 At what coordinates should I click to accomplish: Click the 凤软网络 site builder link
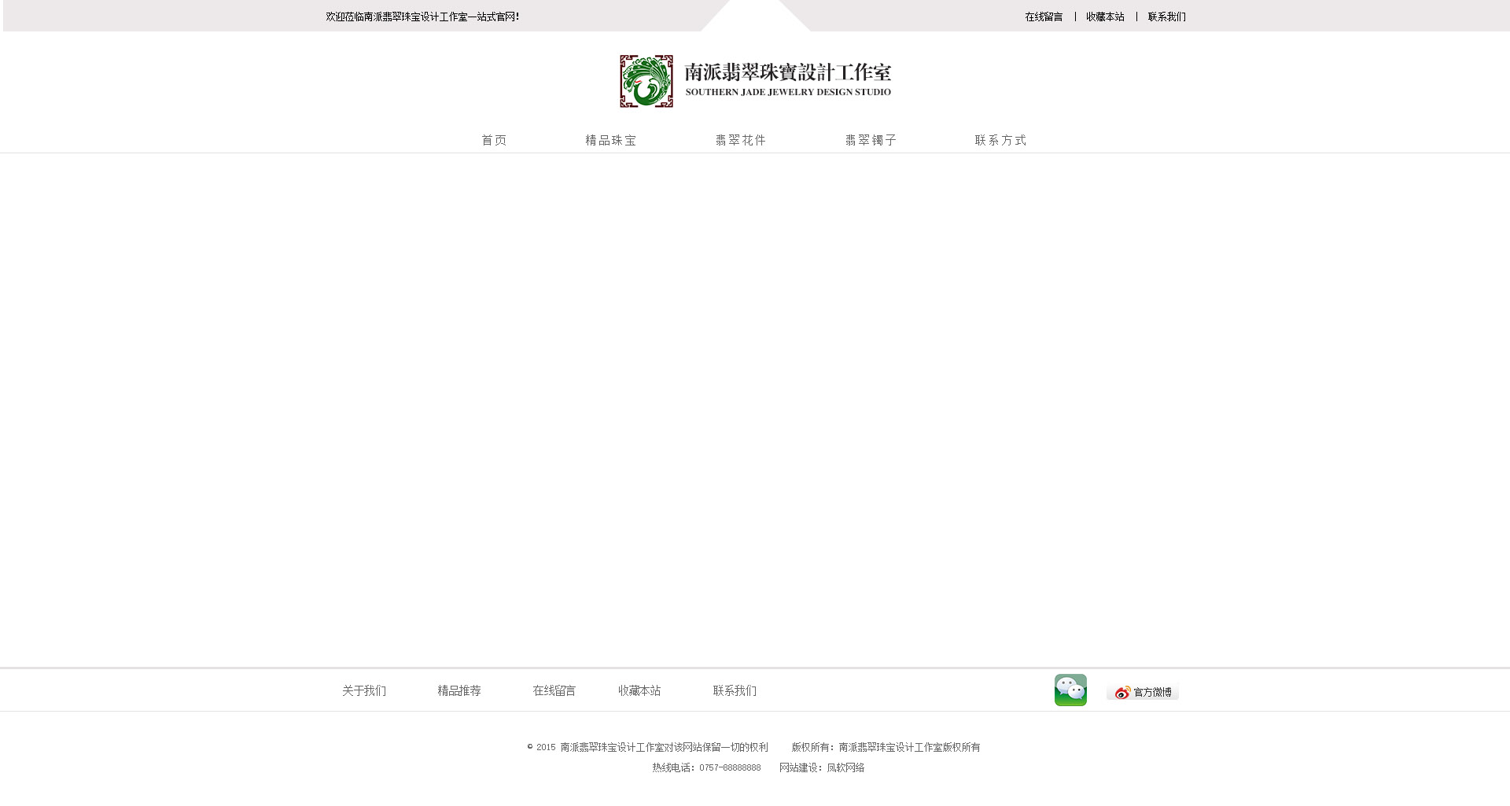[x=845, y=767]
